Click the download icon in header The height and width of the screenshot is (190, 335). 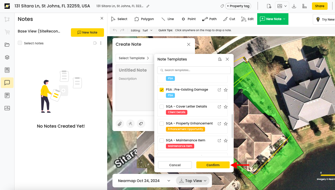tap(294, 6)
